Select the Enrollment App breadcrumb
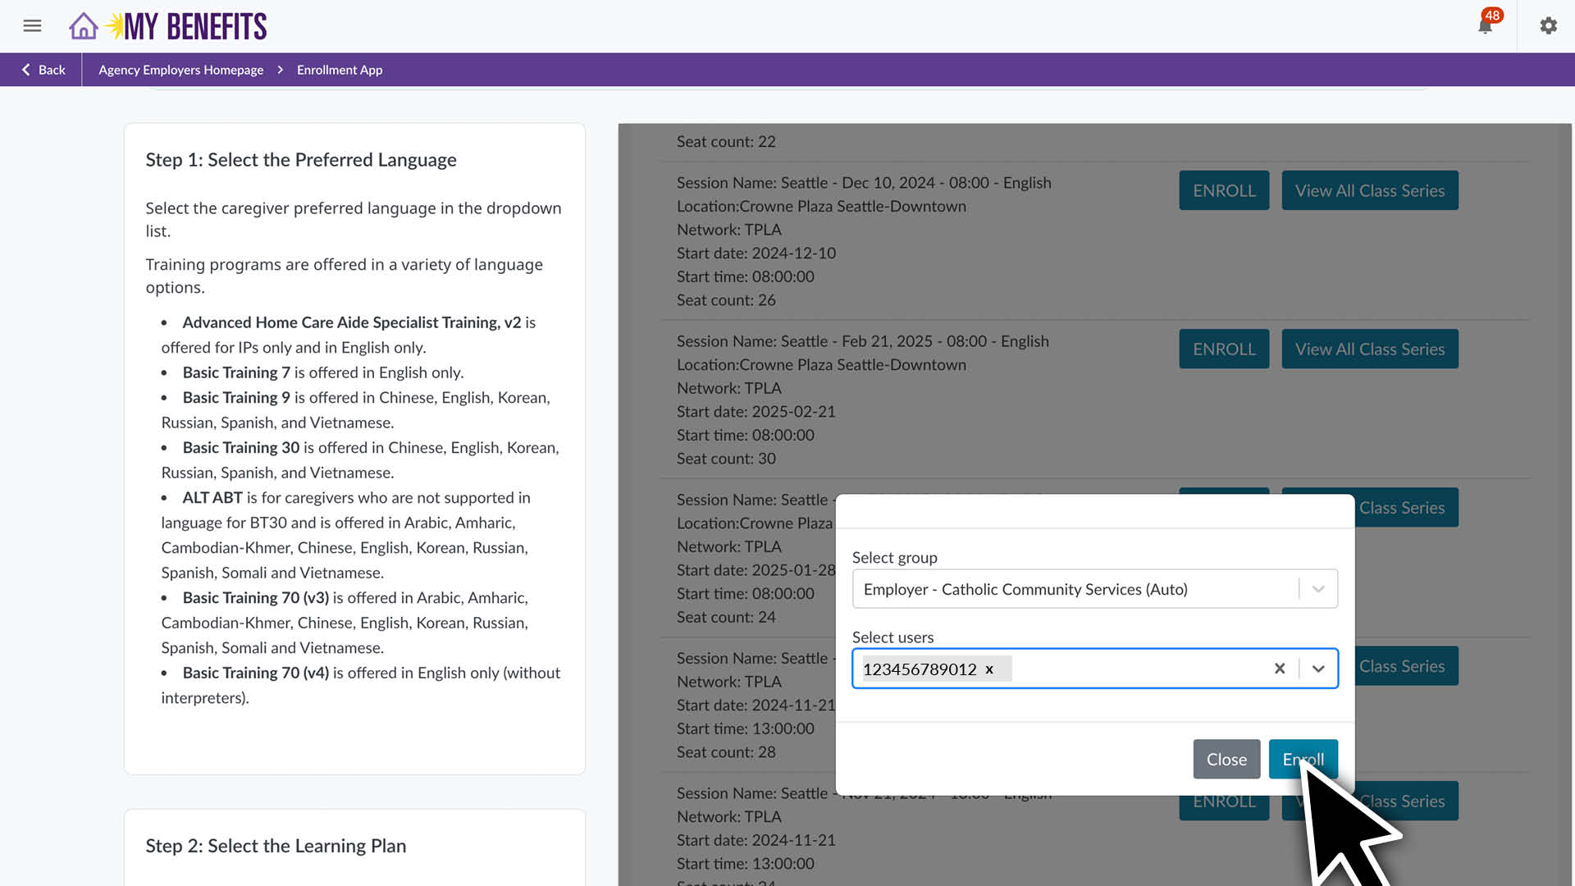 click(x=340, y=70)
